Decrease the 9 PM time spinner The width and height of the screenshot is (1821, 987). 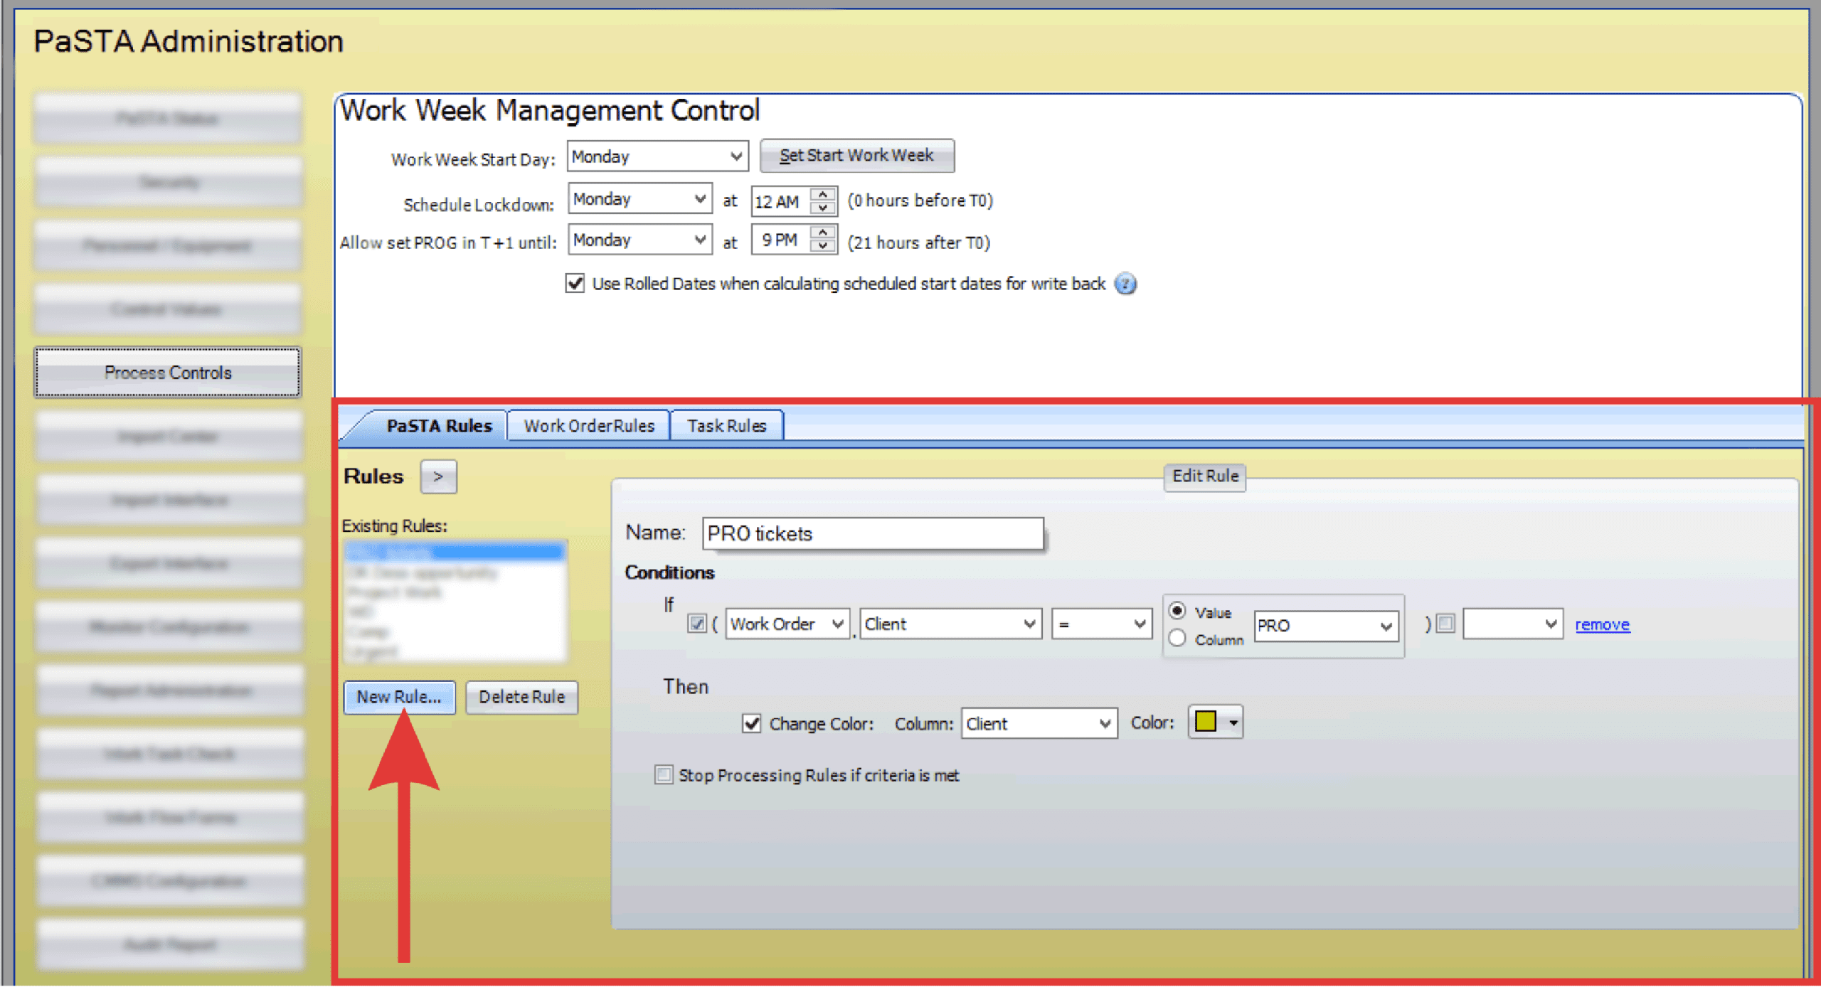(823, 247)
